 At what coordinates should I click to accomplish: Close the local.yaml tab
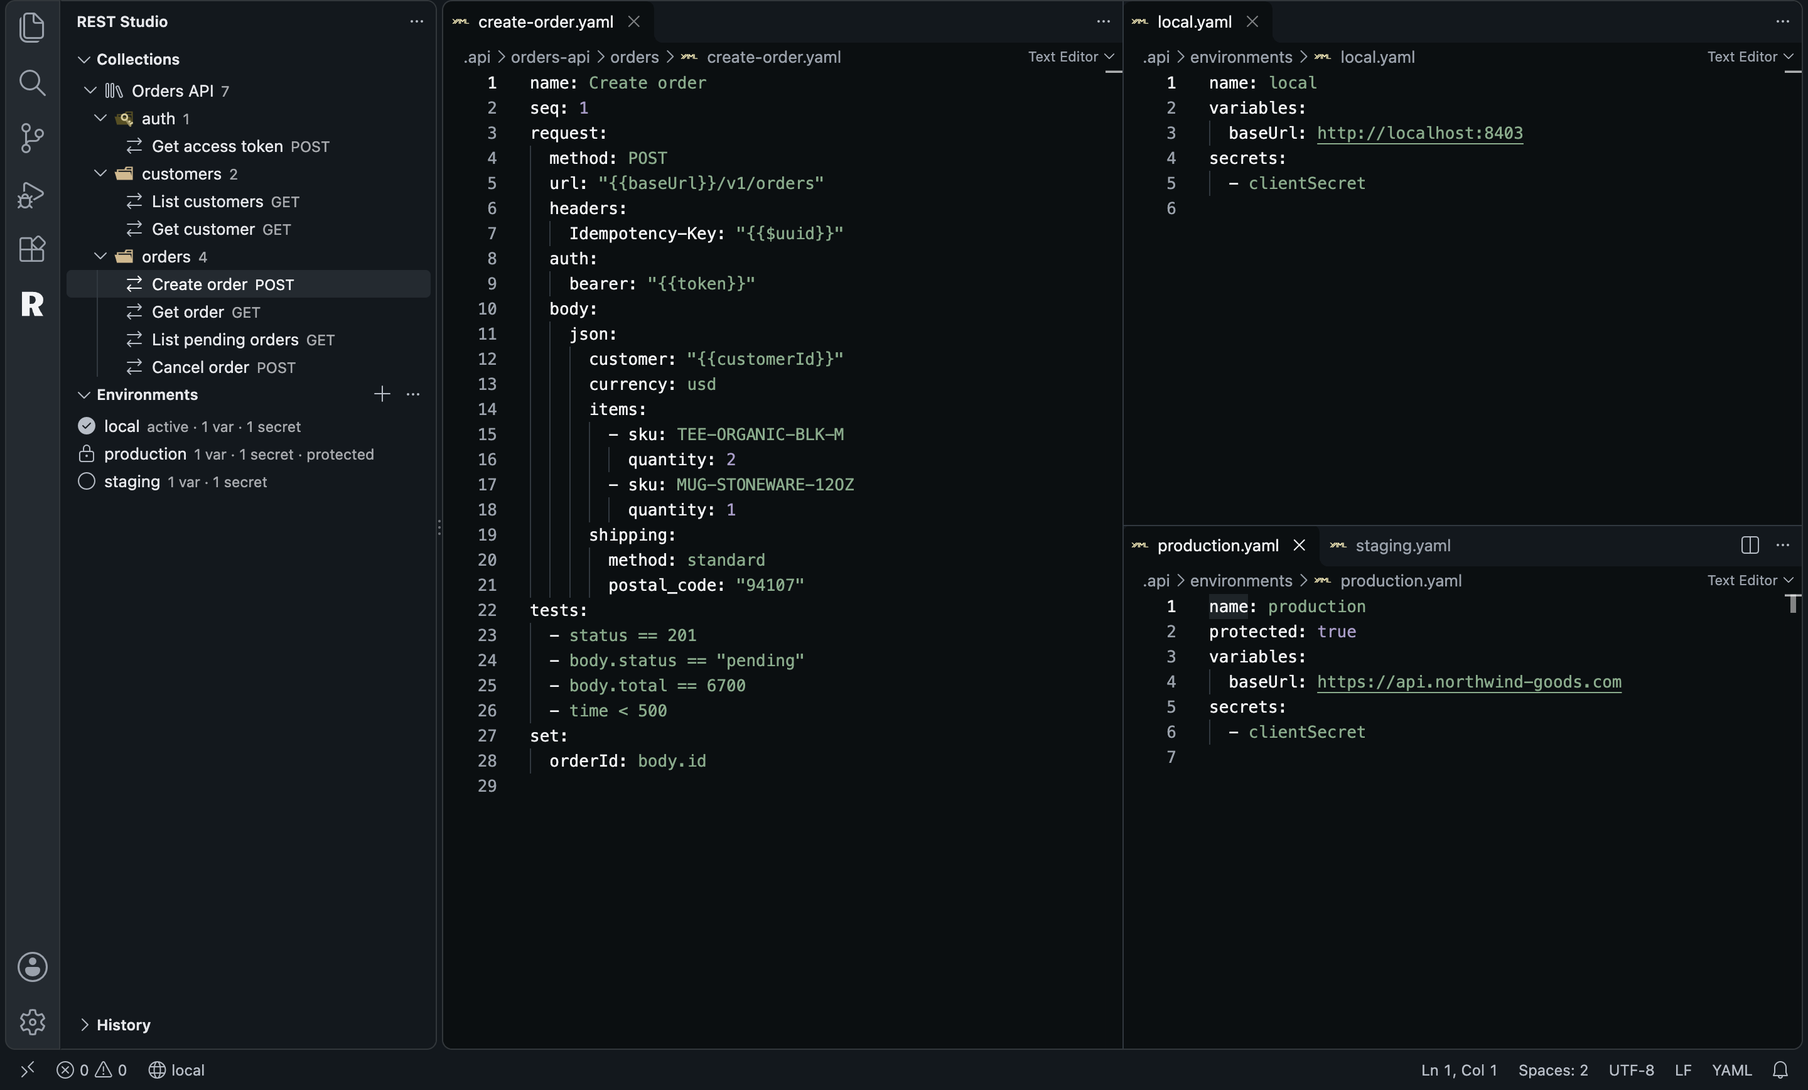[x=1252, y=22]
